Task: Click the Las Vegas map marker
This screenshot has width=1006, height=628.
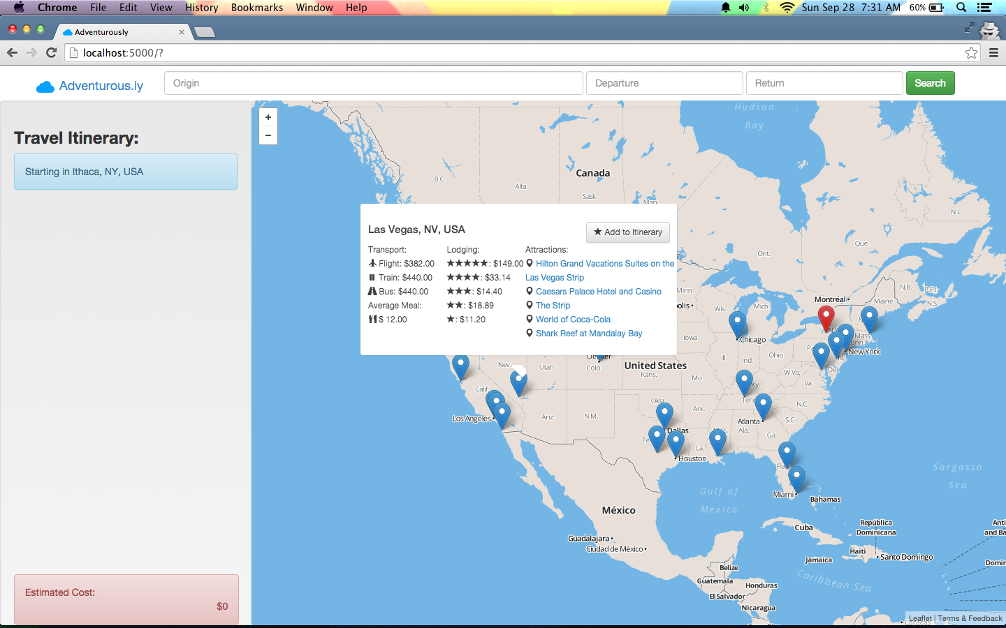Action: coord(518,382)
